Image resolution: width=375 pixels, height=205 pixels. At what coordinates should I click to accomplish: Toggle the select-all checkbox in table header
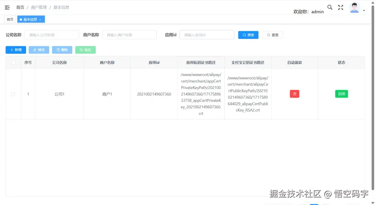[13, 62]
